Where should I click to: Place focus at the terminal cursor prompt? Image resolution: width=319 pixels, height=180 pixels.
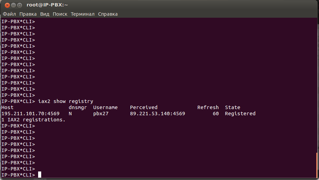(39, 175)
